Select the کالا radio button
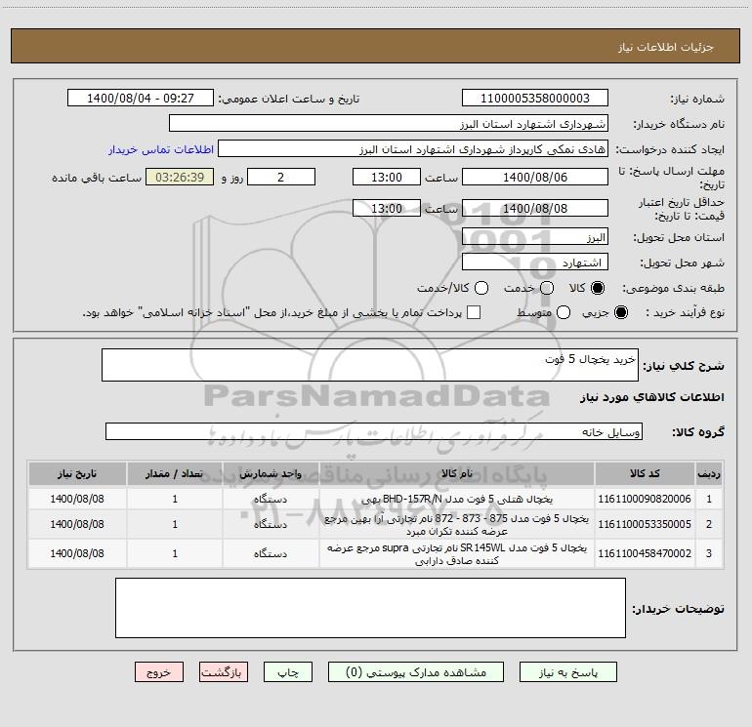The image size is (752, 727). coord(598,288)
